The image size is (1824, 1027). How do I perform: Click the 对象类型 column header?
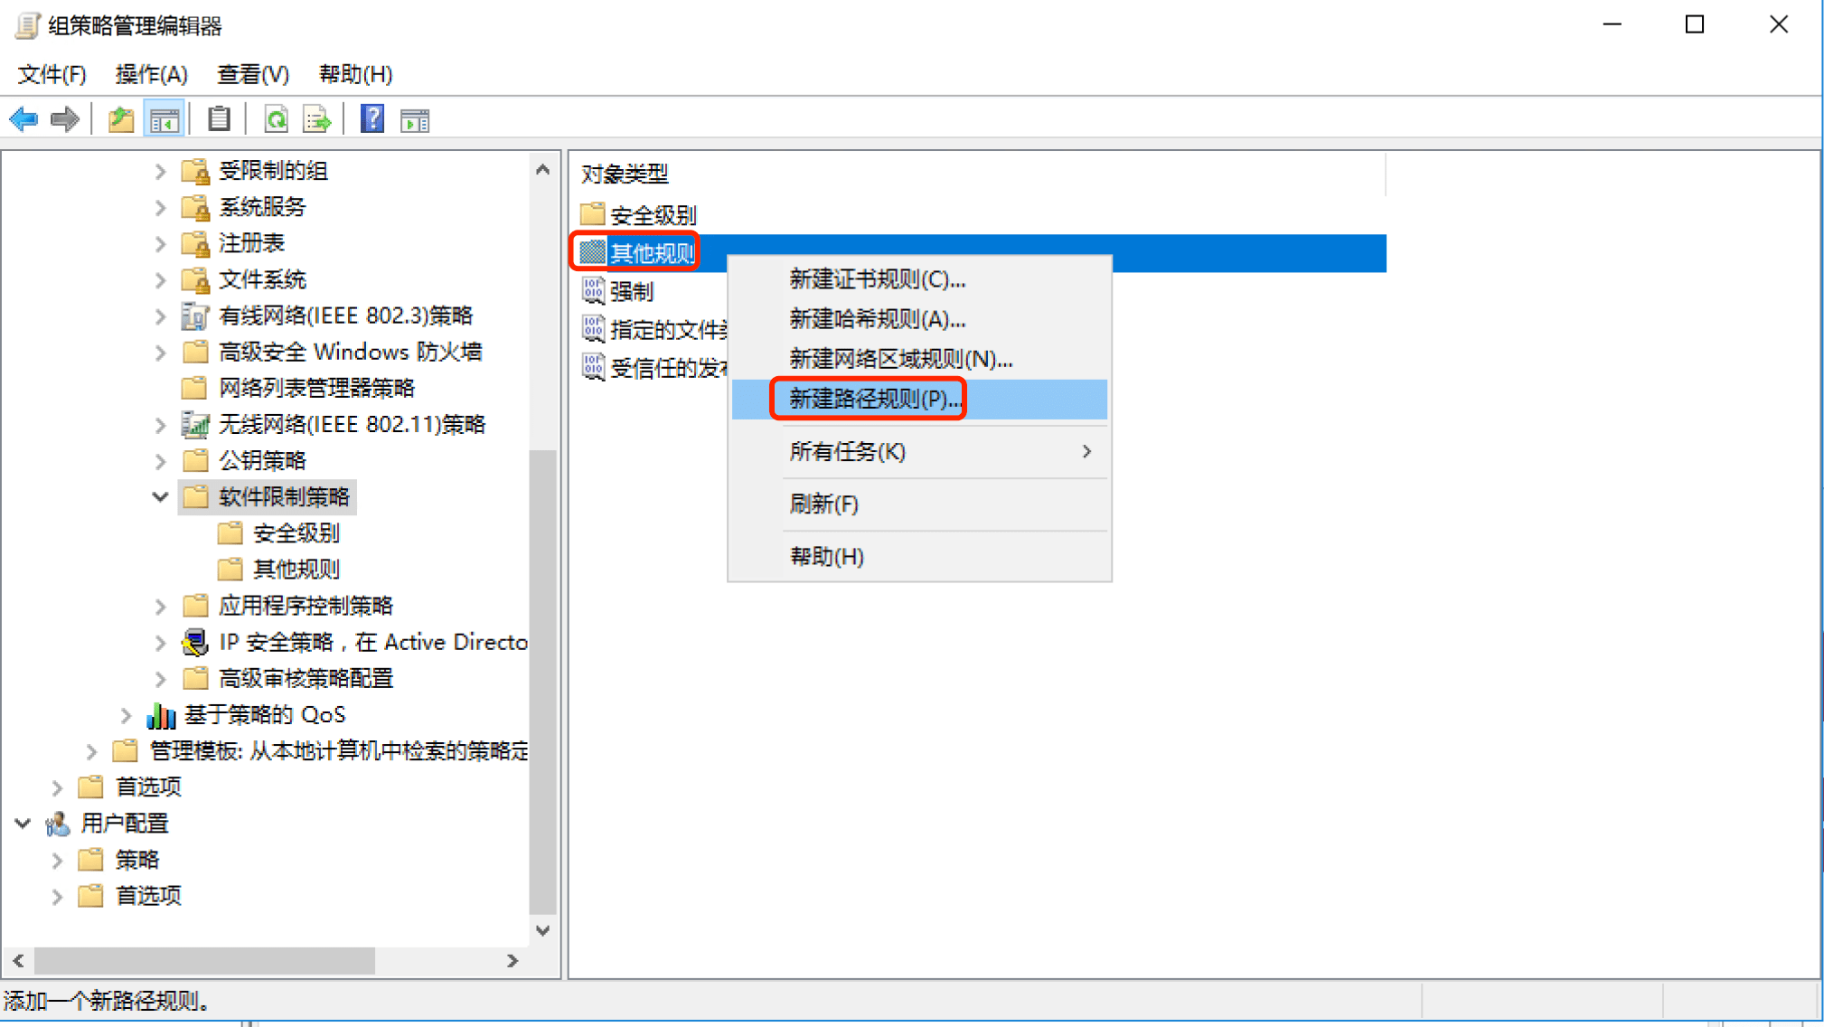[x=978, y=173]
